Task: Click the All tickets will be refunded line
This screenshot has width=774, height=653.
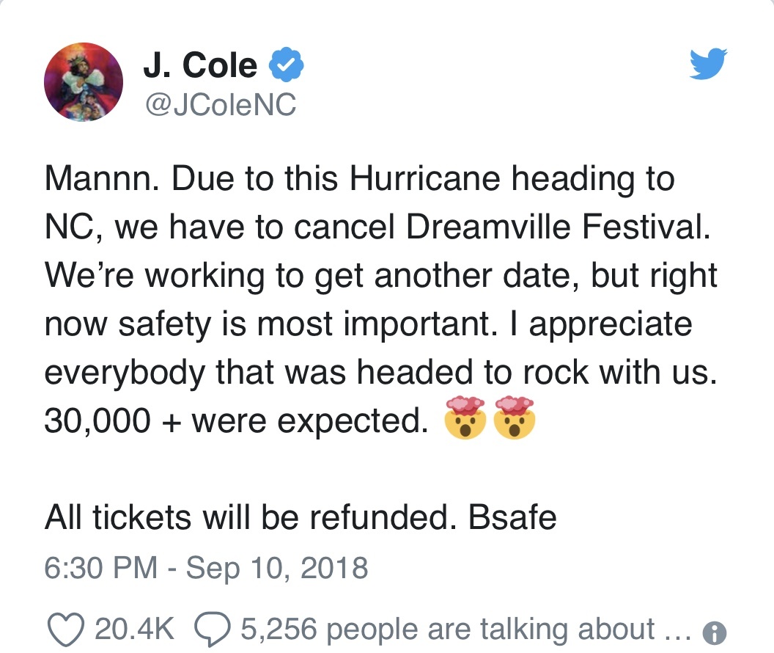Action: 251,517
